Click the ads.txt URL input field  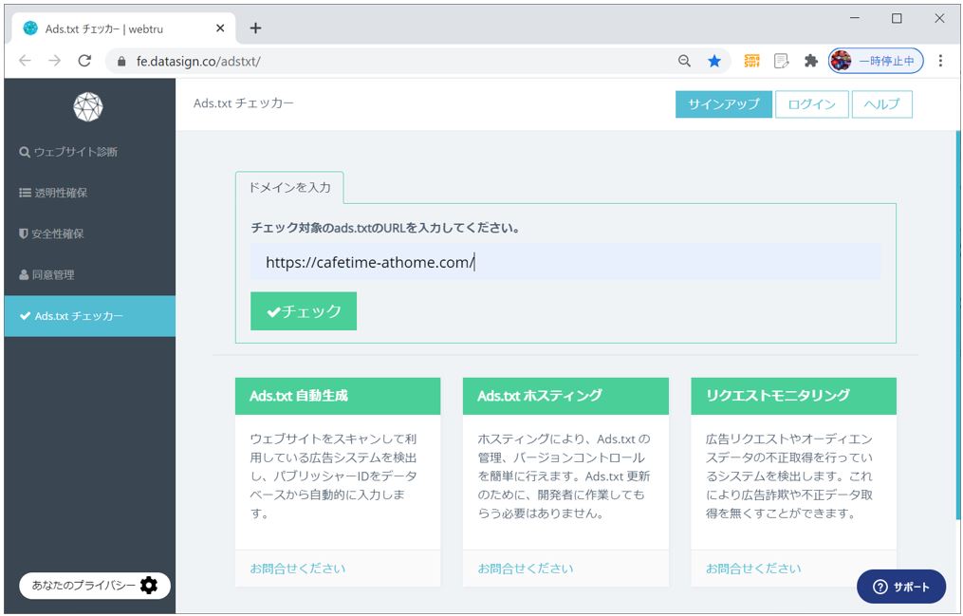pos(565,262)
